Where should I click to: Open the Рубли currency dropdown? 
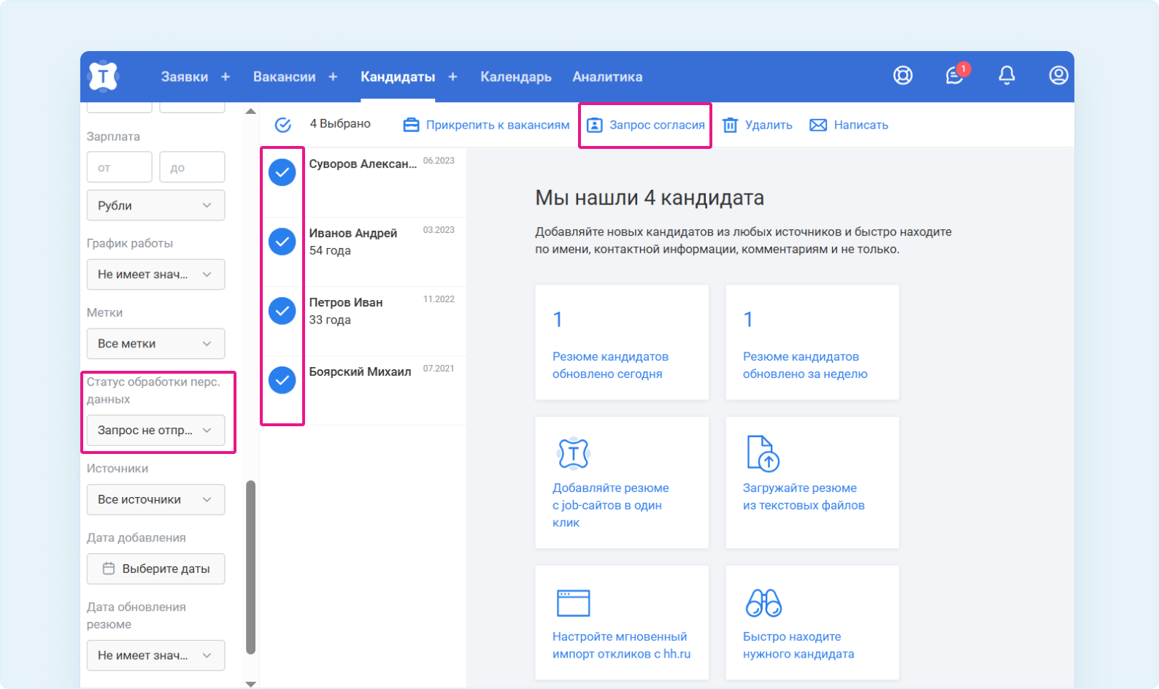point(155,206)
